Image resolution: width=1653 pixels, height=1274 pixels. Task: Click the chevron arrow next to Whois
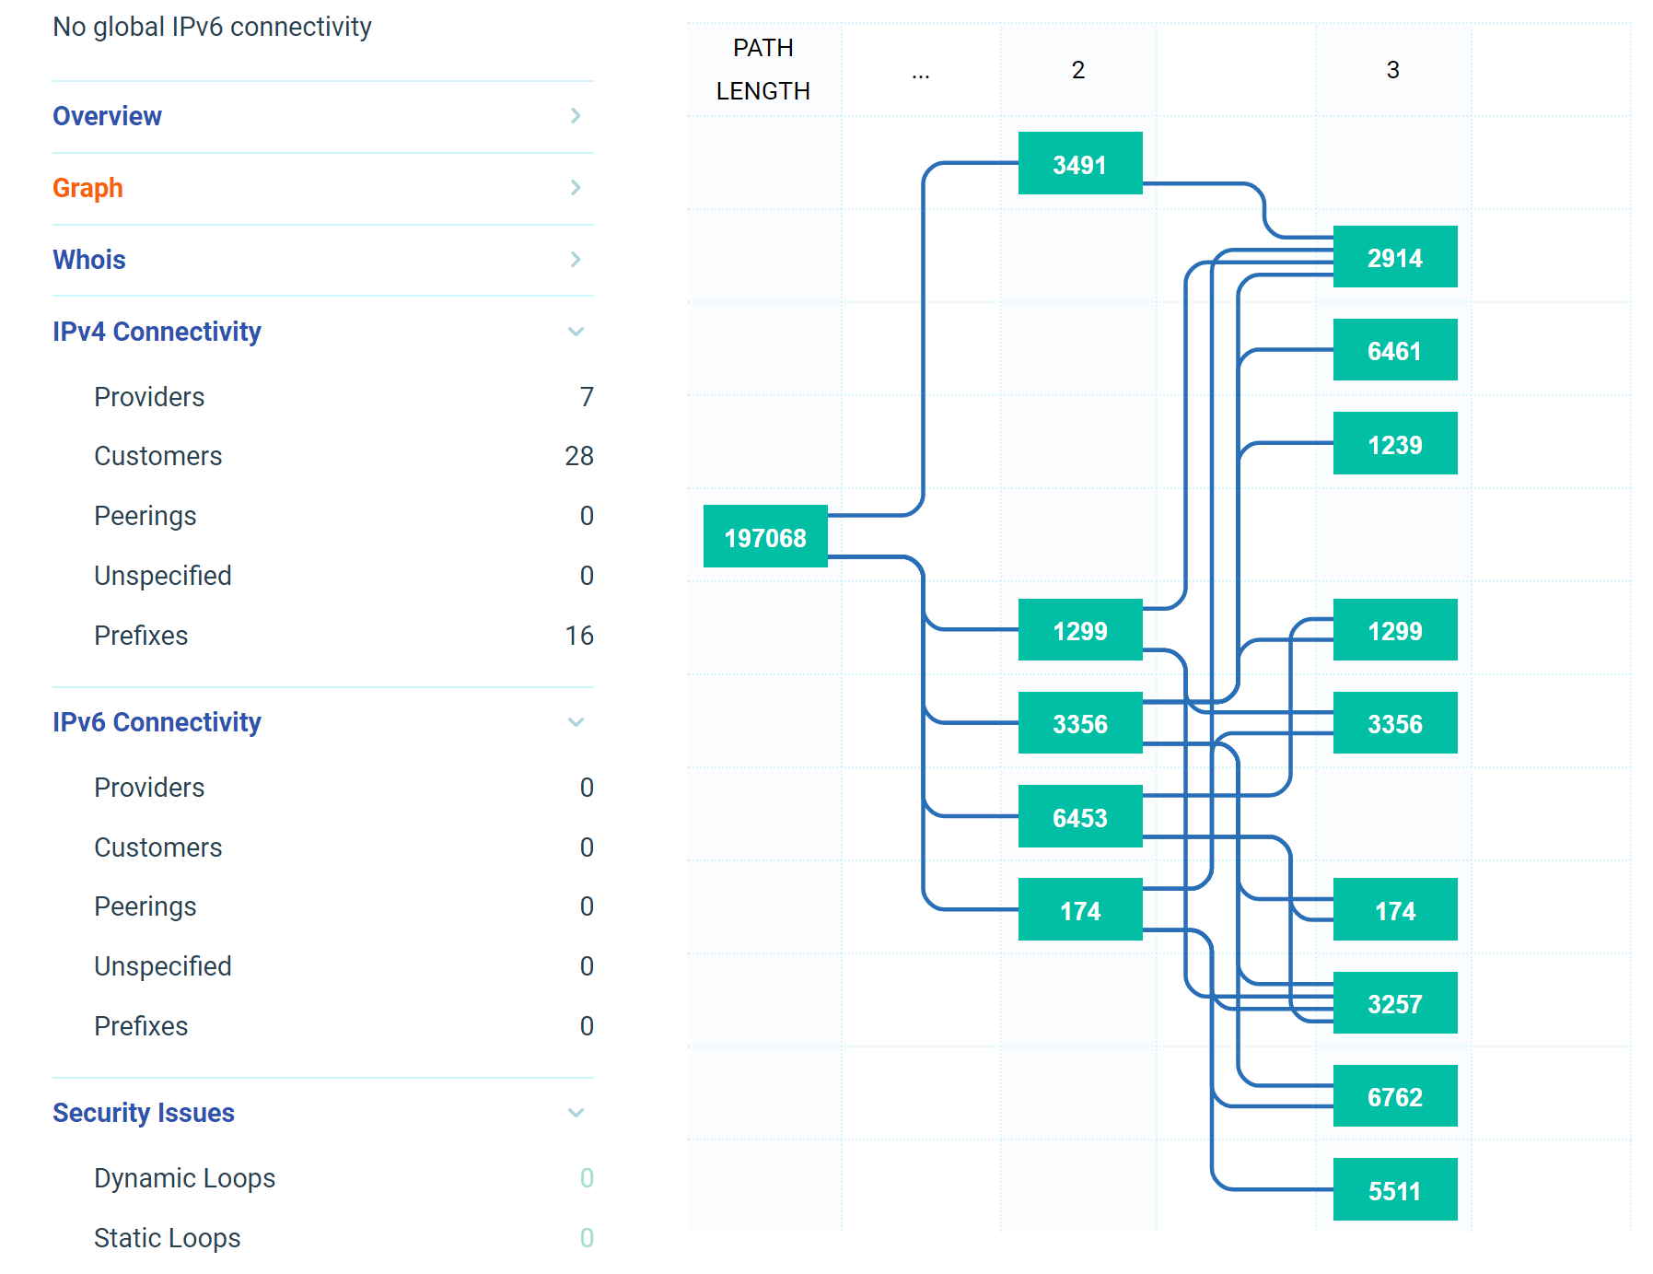tap(576, 260)
